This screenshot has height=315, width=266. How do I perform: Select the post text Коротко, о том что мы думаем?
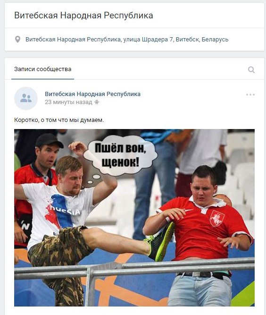pyautogui.click(x=59, y=120)
